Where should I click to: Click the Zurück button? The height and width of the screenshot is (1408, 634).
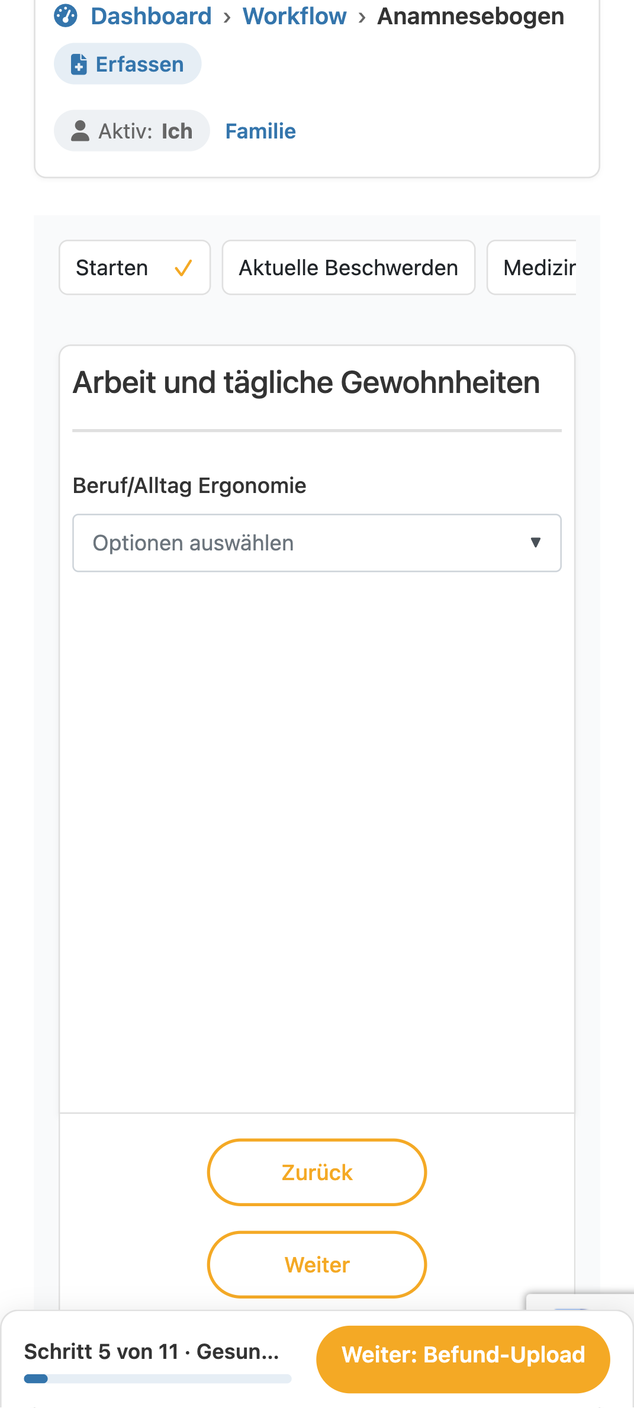(x=317, y=1172)
